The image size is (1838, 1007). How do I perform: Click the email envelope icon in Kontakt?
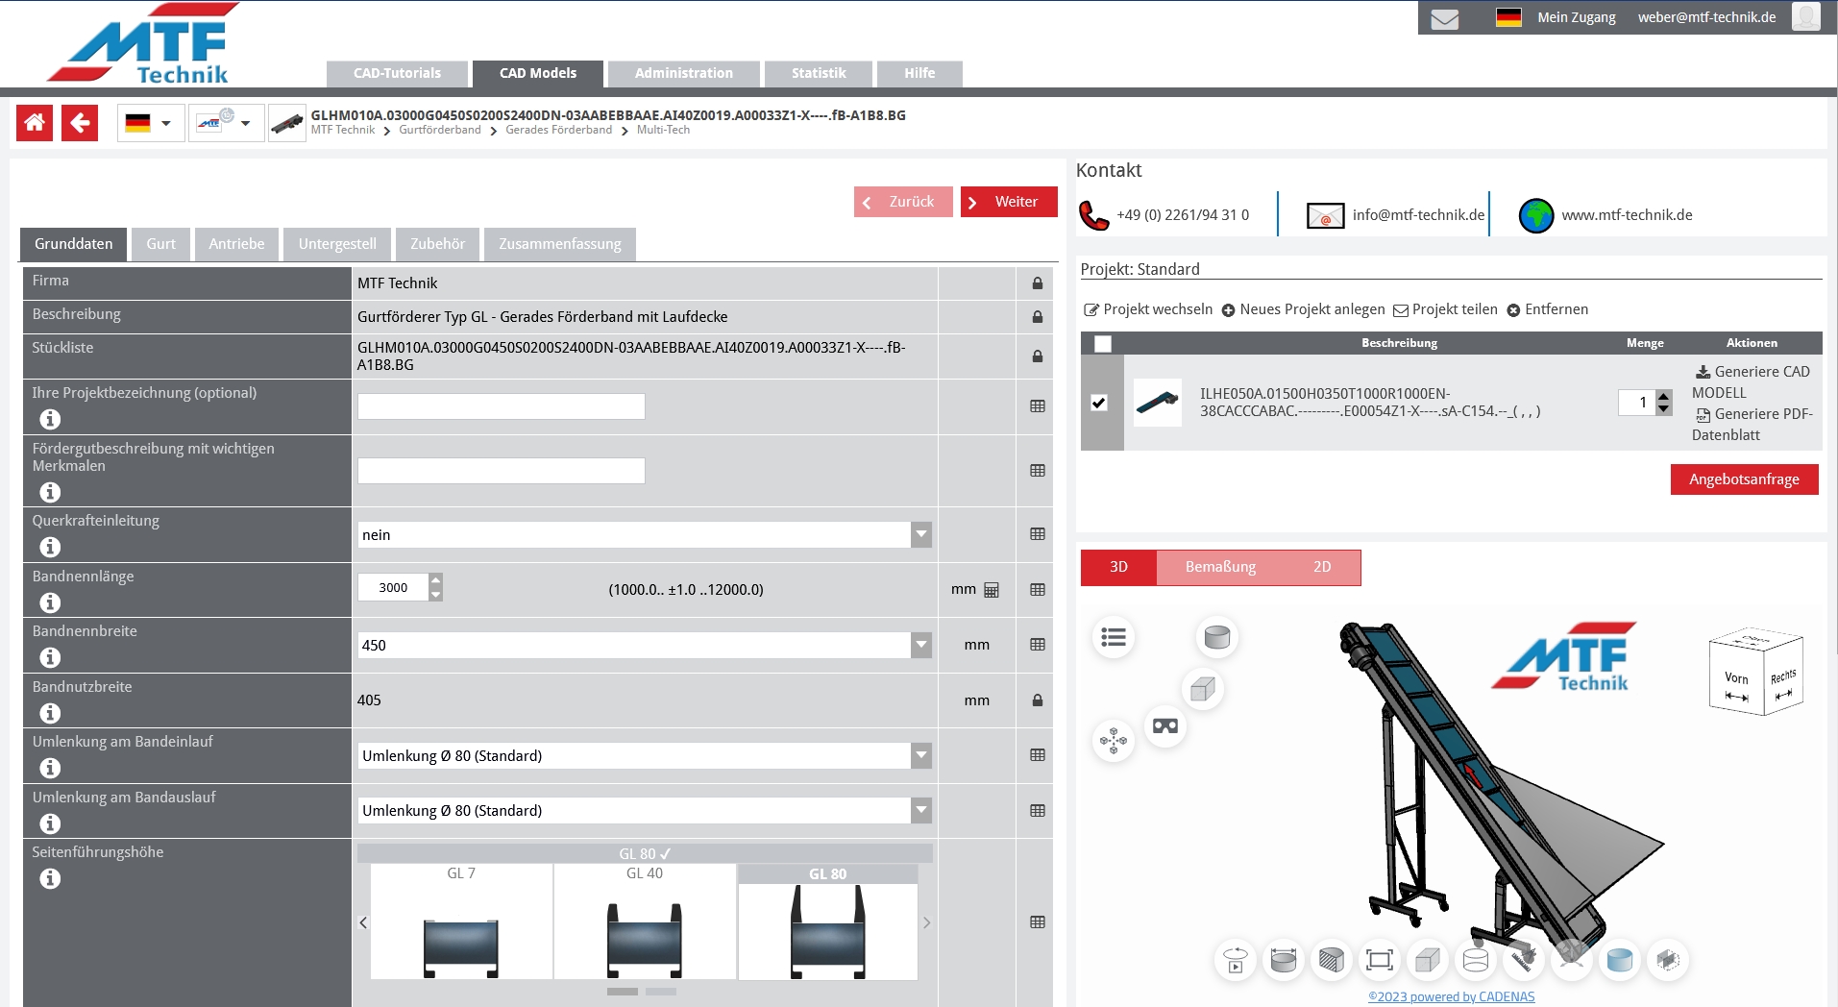coord(1325,215)
